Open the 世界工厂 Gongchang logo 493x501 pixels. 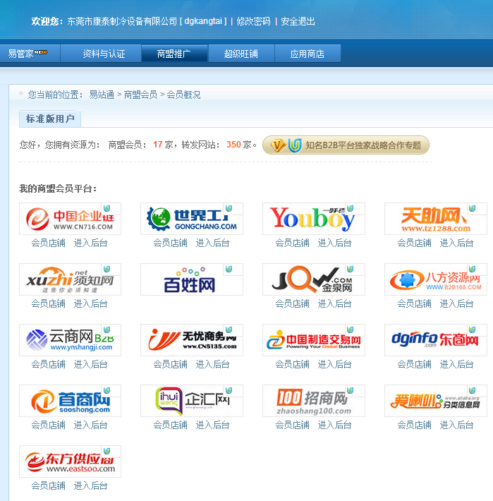(x=191, y=219)
